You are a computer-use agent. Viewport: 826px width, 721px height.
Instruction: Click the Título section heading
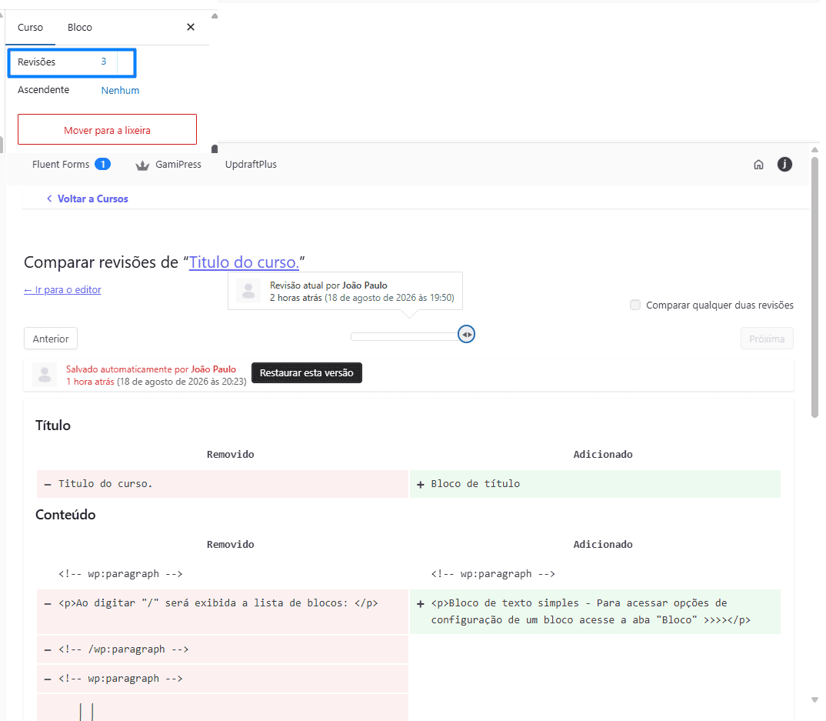pyautogui.click(x=52, y=426)
